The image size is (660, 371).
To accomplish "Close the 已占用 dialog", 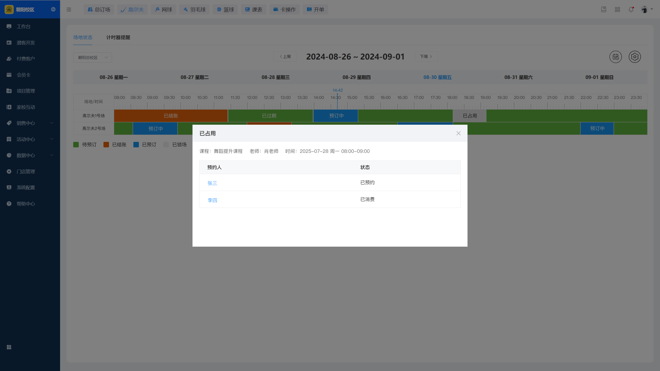I will (458, 133).
